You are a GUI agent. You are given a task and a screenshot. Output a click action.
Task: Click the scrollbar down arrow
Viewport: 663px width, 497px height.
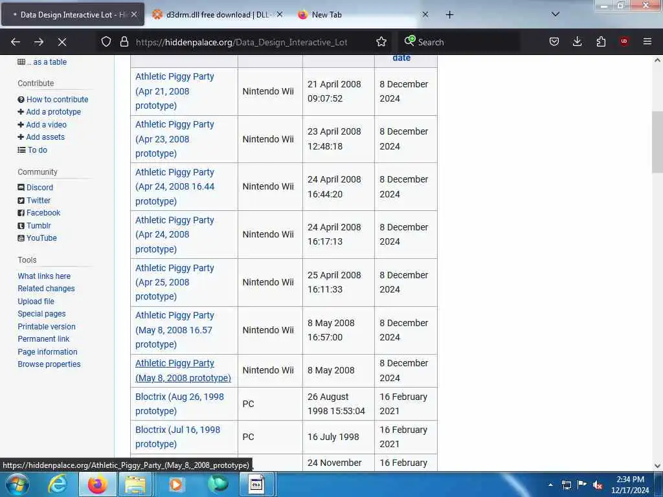pos(657,466)
